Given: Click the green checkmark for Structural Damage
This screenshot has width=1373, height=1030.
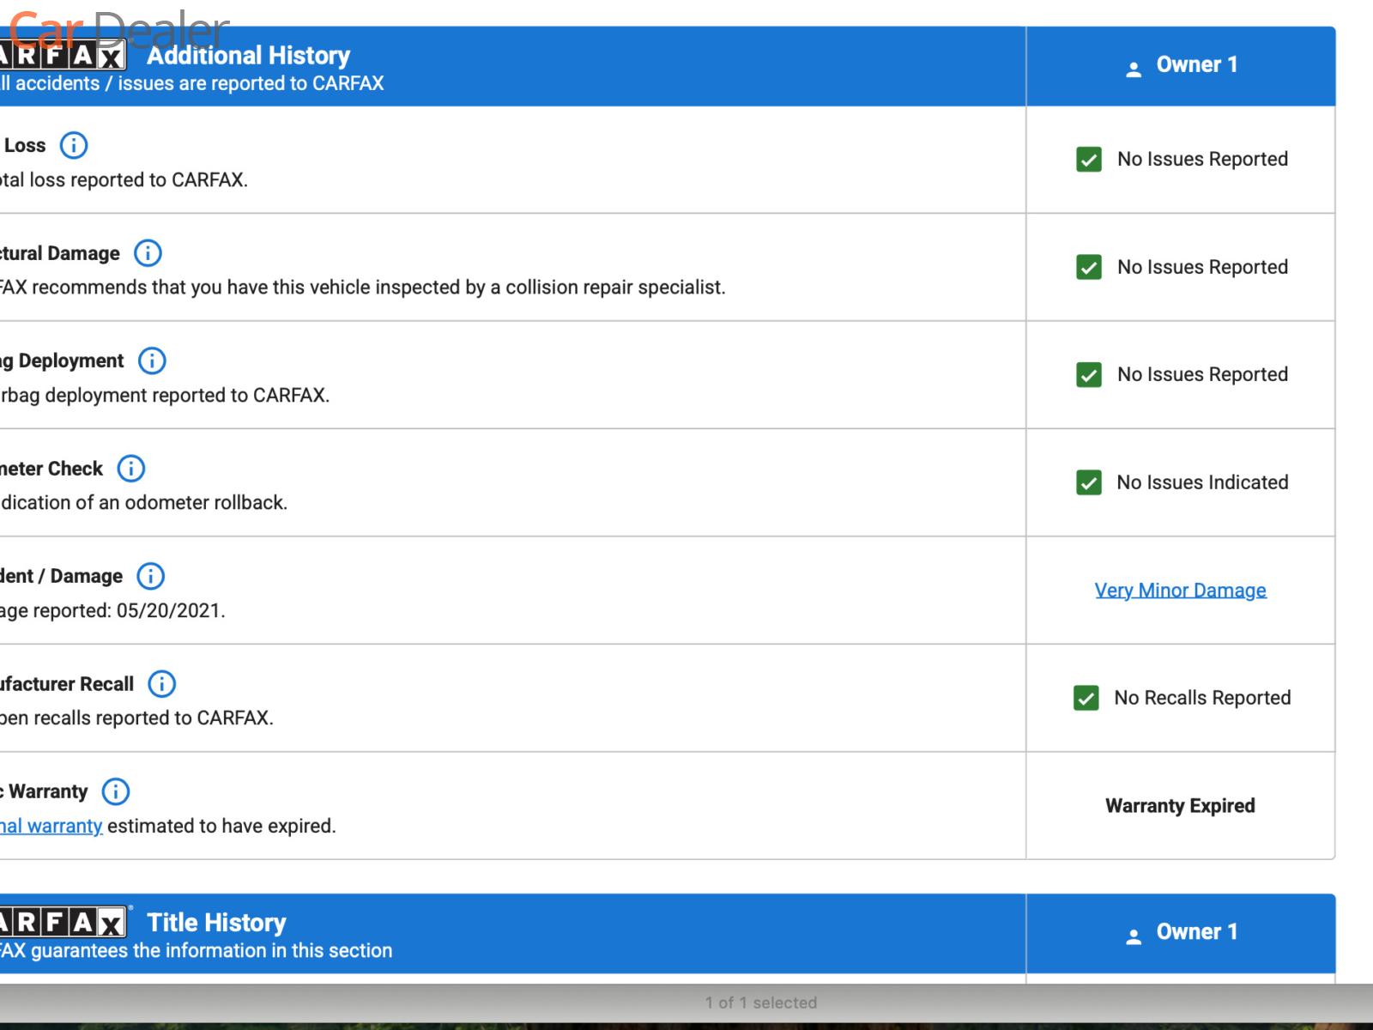Looking at the screenshot, I should (1089, 267).
